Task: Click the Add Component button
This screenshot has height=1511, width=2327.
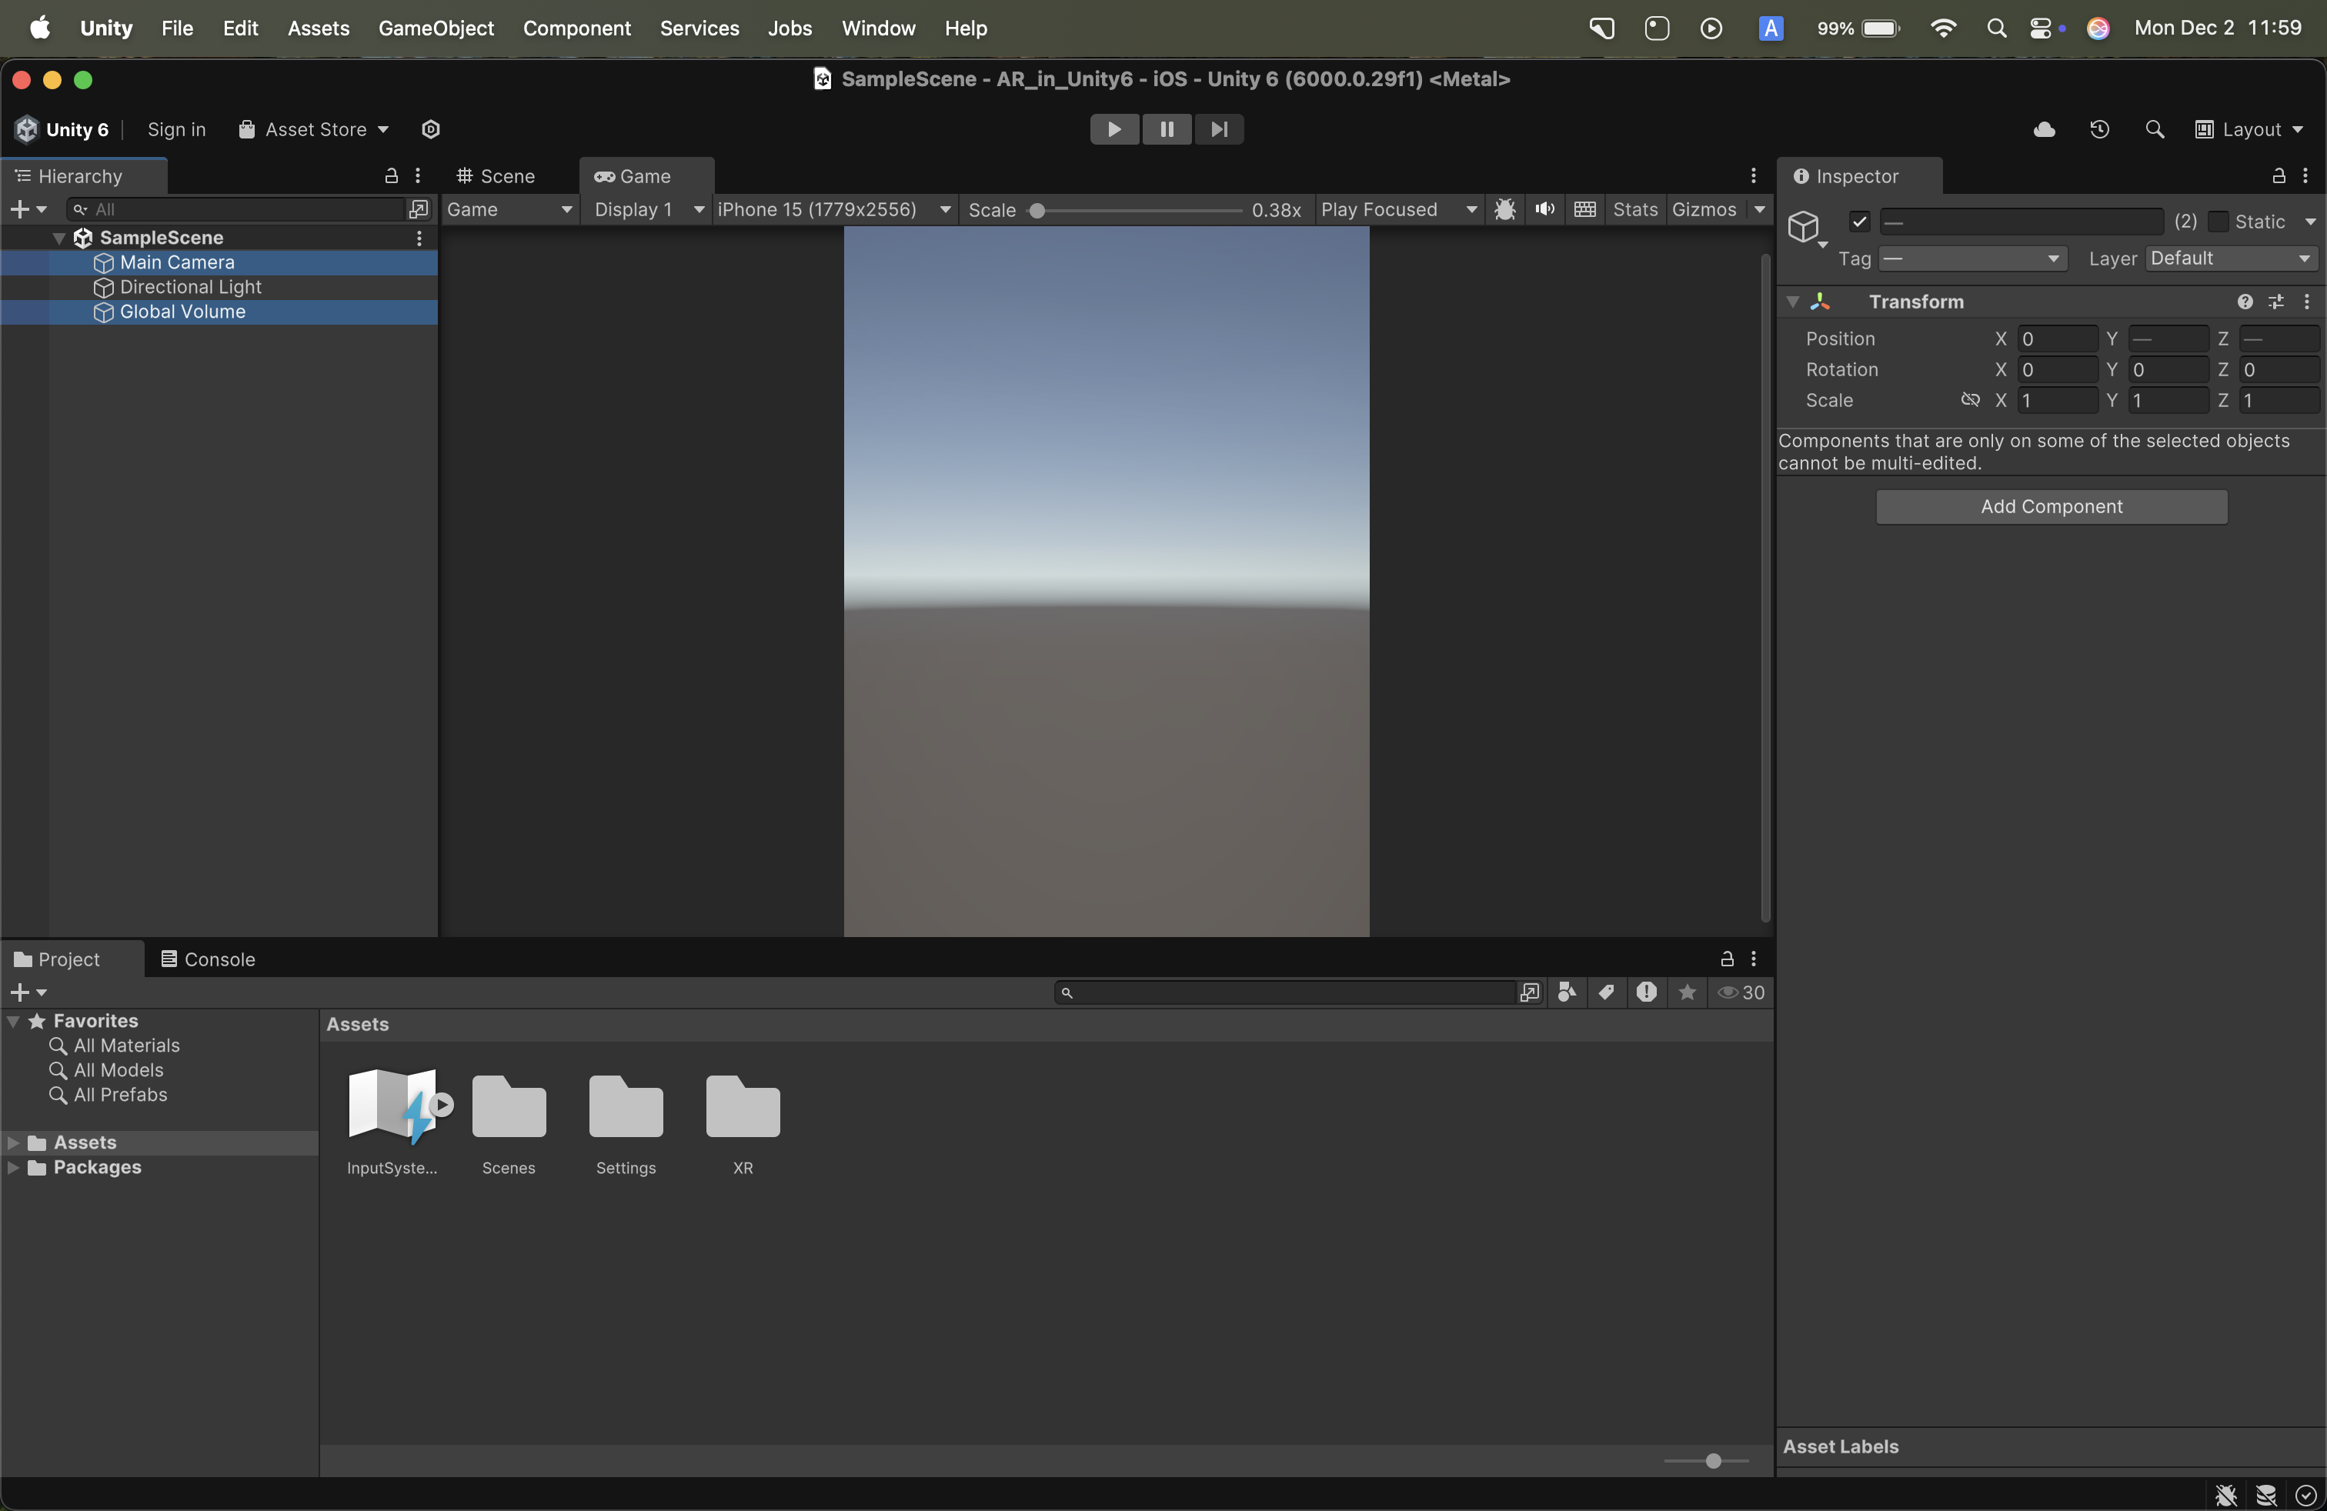Action: 2052,506
